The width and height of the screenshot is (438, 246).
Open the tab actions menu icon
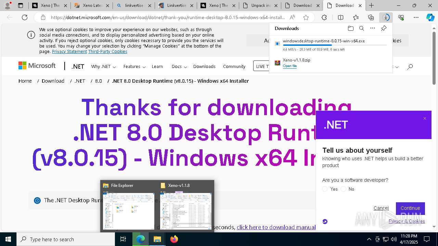pyautogui.click(x=21, y=5)
